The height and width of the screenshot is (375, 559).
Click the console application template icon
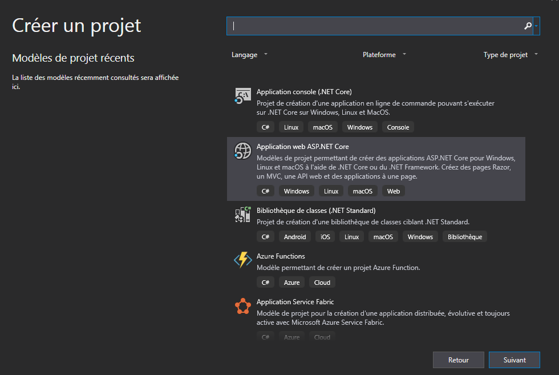pyautogui.click(x=243, y=96)
